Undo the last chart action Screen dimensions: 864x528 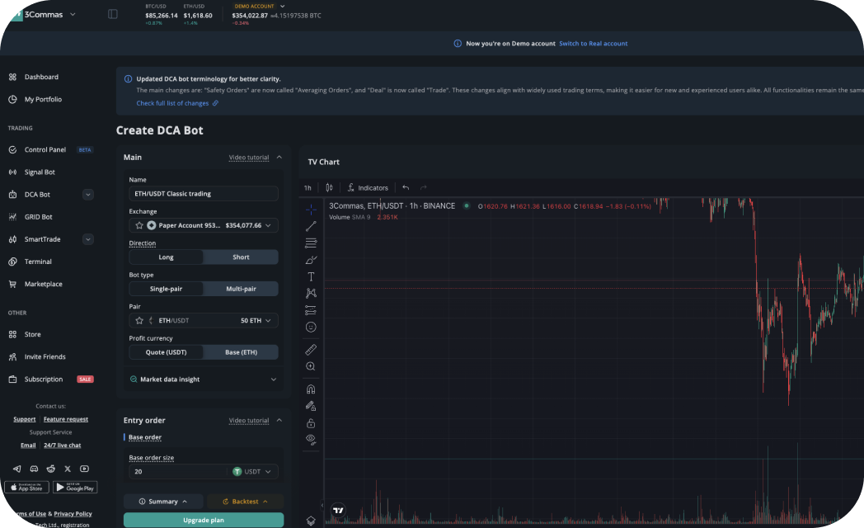[406, 188]
